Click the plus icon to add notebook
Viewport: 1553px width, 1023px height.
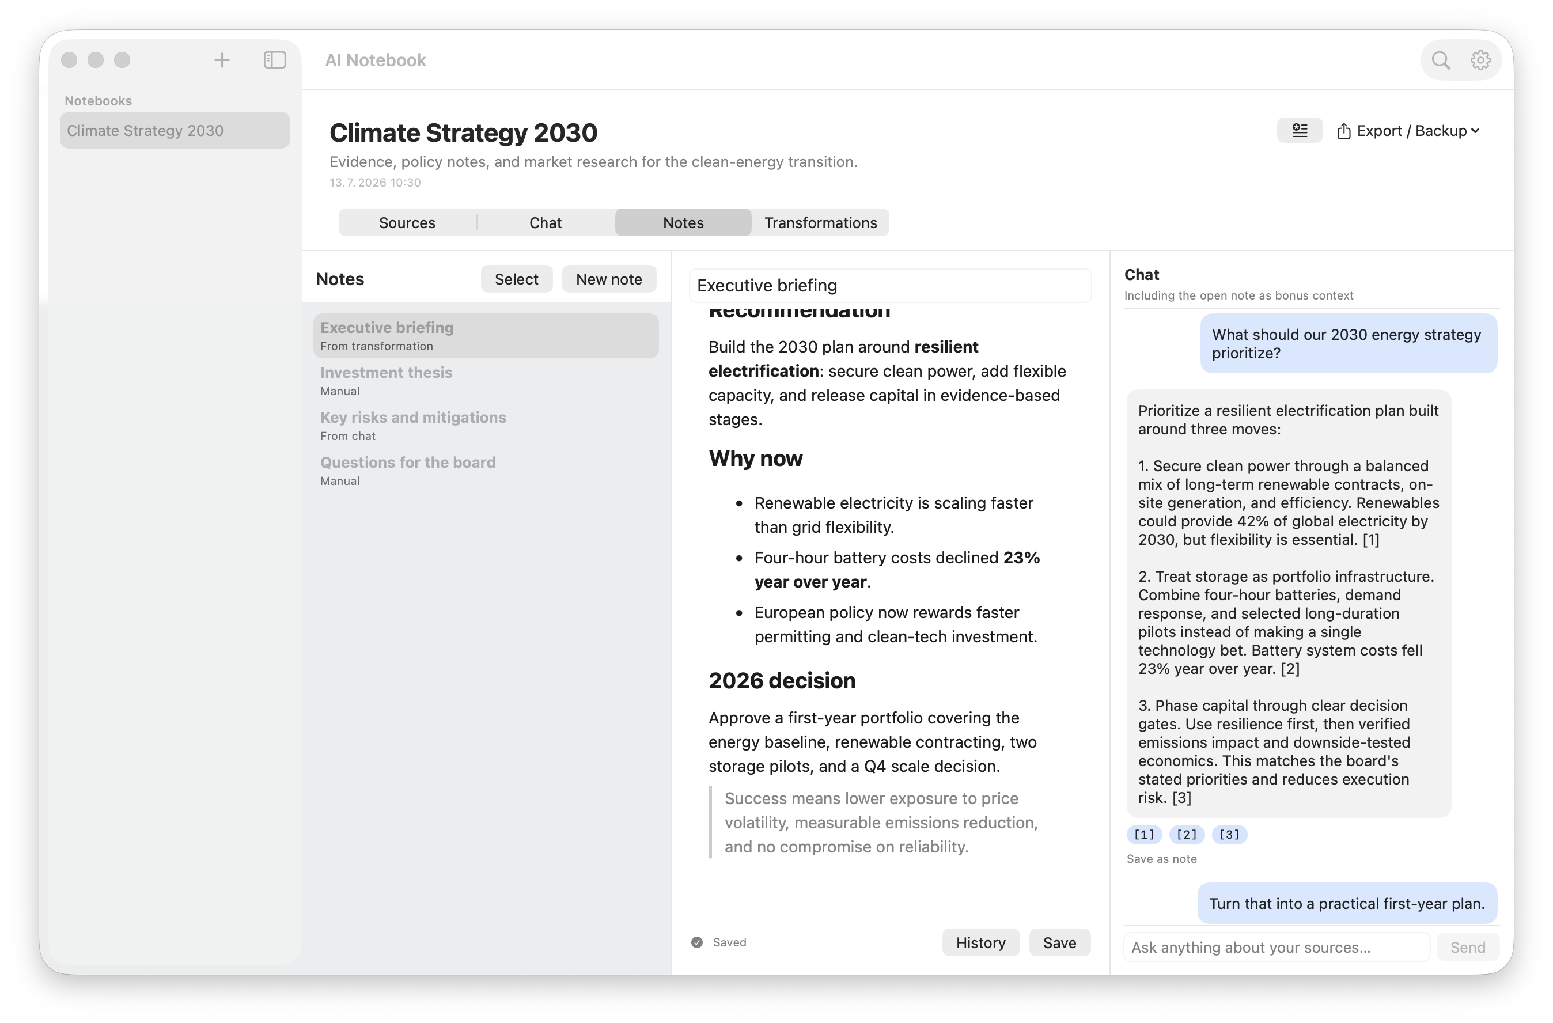pos(222,60)
